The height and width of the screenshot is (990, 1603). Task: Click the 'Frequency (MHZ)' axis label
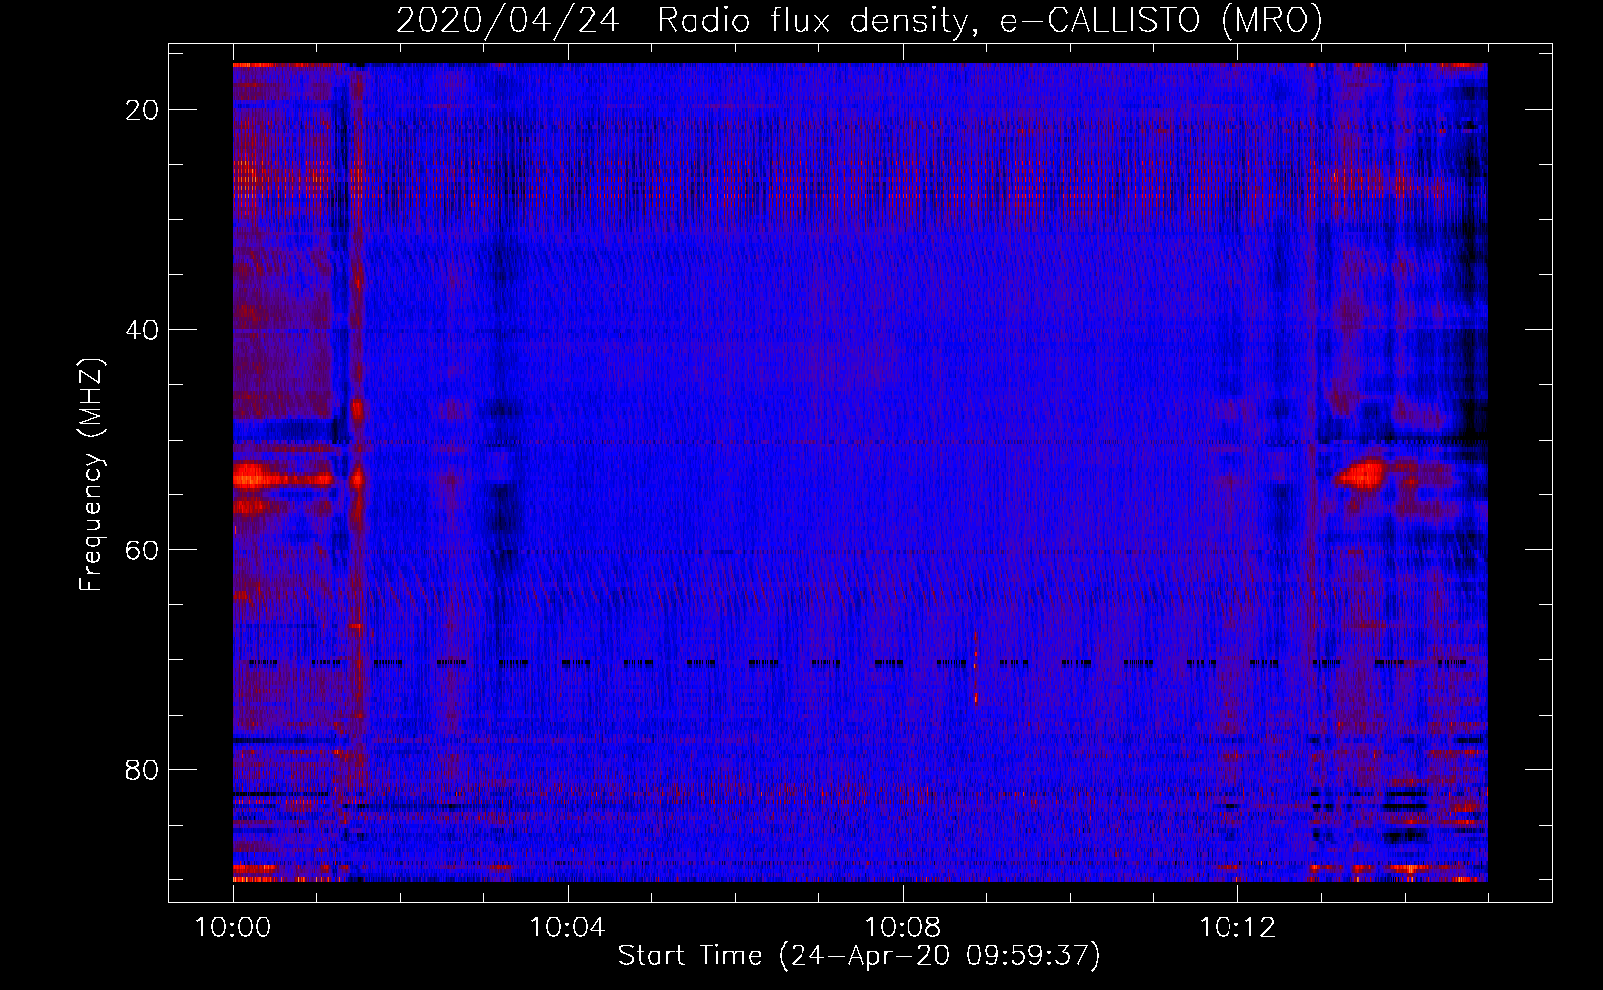[91, 475]
